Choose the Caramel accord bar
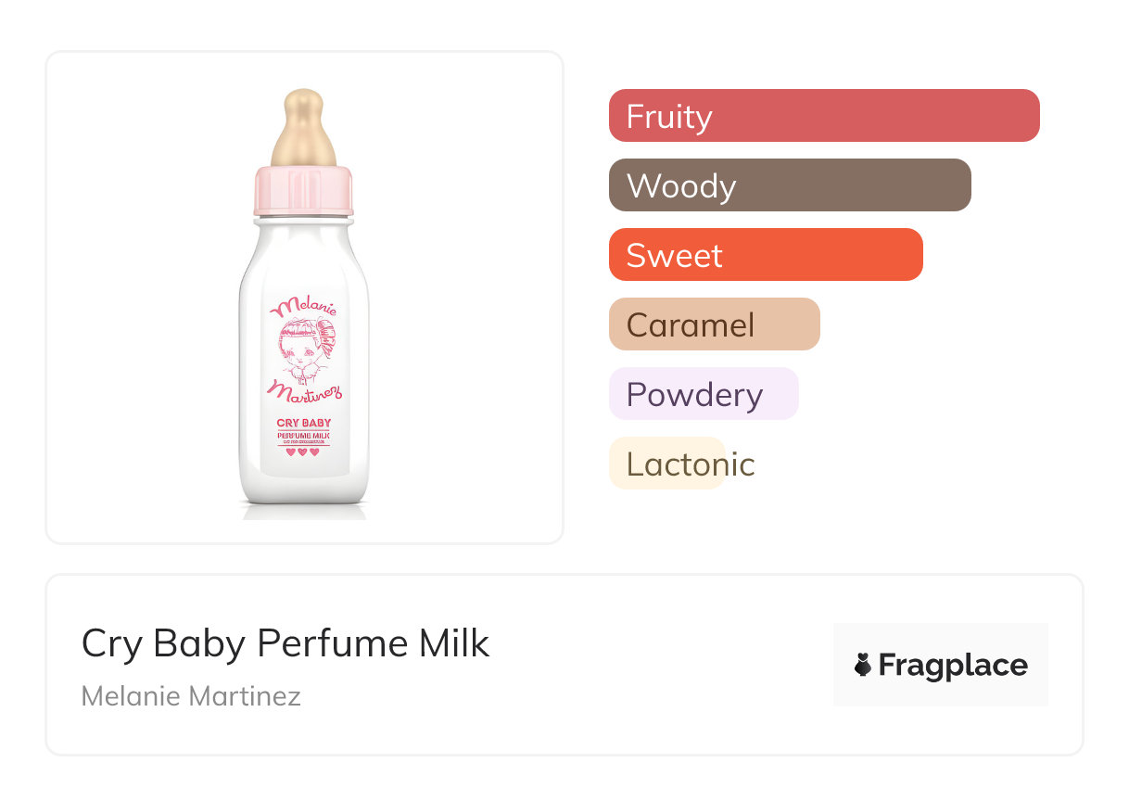 (x=714, y=324)
